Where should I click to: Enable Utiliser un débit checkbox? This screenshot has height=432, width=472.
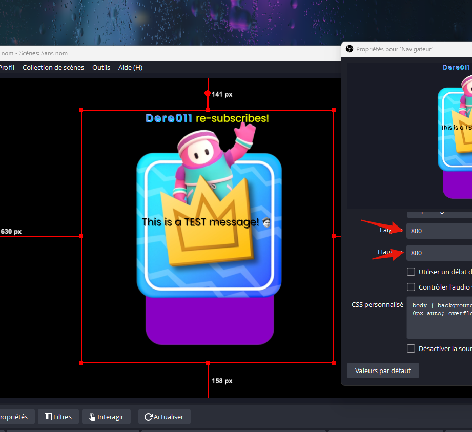pos(411,272)
